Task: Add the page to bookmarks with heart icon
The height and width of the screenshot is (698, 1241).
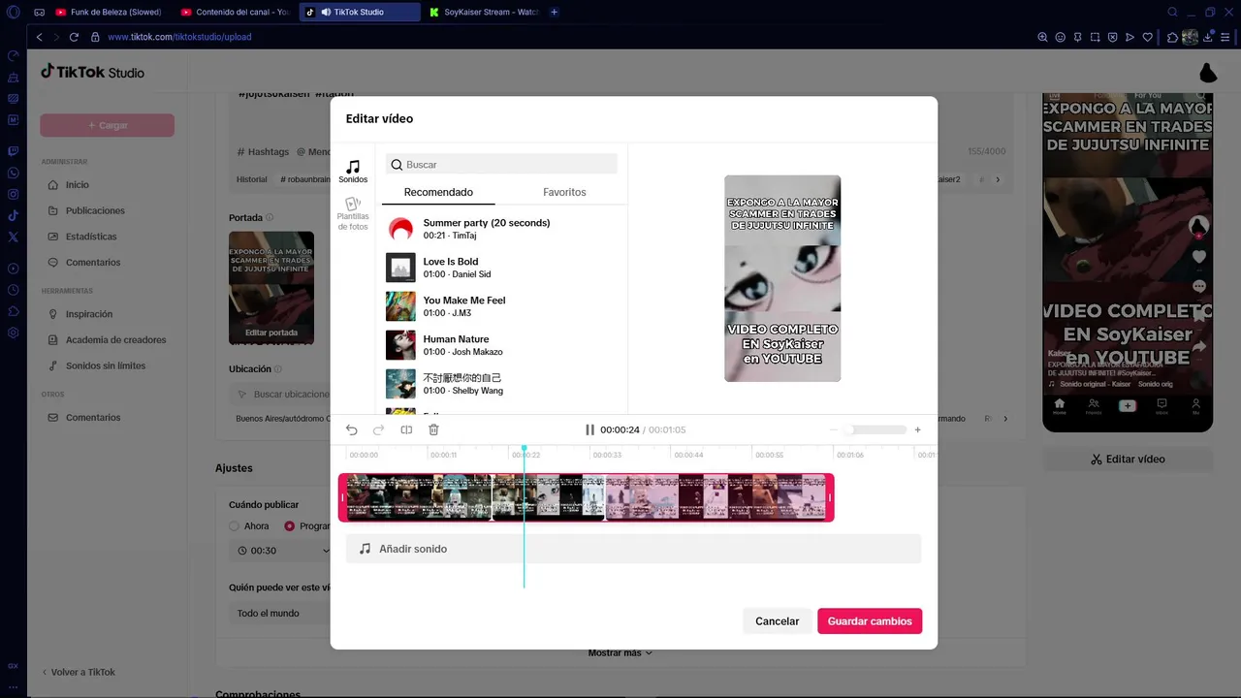Action: click(1148, 37)
